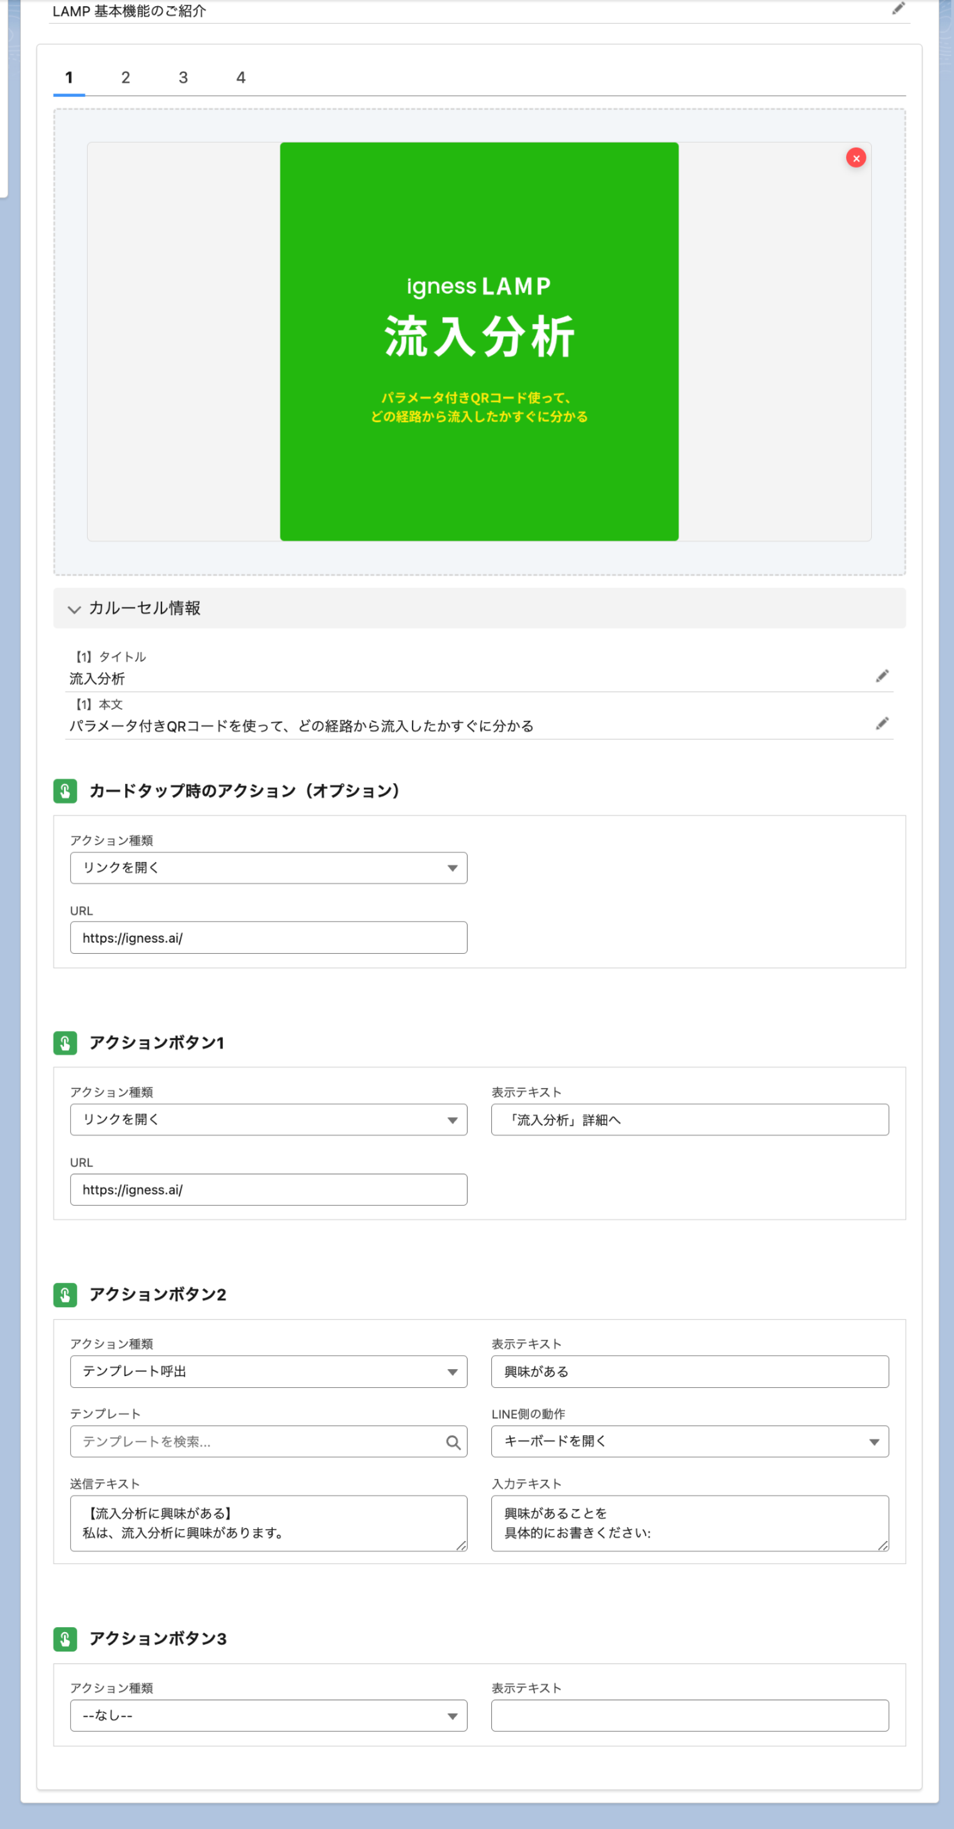Select carousel tab 3
Viewport: 954px width, 1829px height.
click(183, 77)
